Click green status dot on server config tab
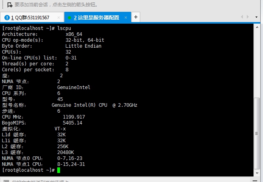 (x=69, y=18)
